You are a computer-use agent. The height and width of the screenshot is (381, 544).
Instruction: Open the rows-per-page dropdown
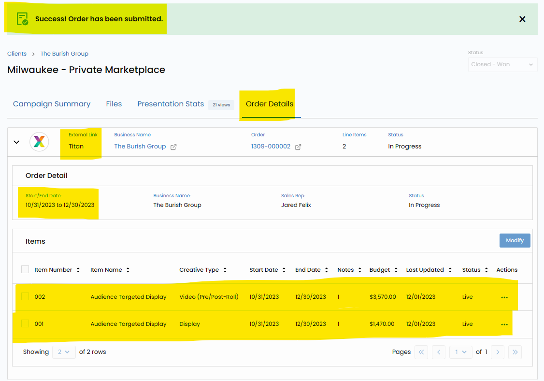pos(64,352)
